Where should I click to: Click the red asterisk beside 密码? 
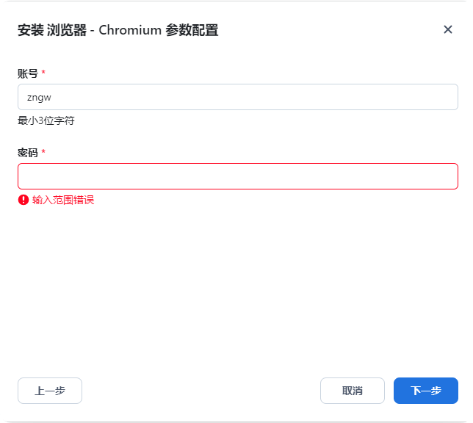point(43,152)
